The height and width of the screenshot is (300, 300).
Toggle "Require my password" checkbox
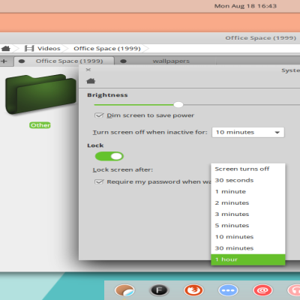click(99, 181)
